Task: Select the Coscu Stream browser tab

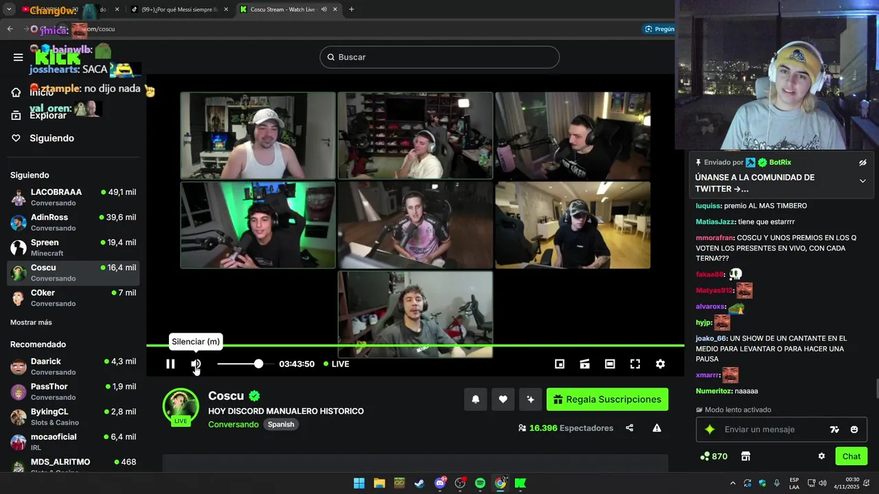Action: pos(283,10)
